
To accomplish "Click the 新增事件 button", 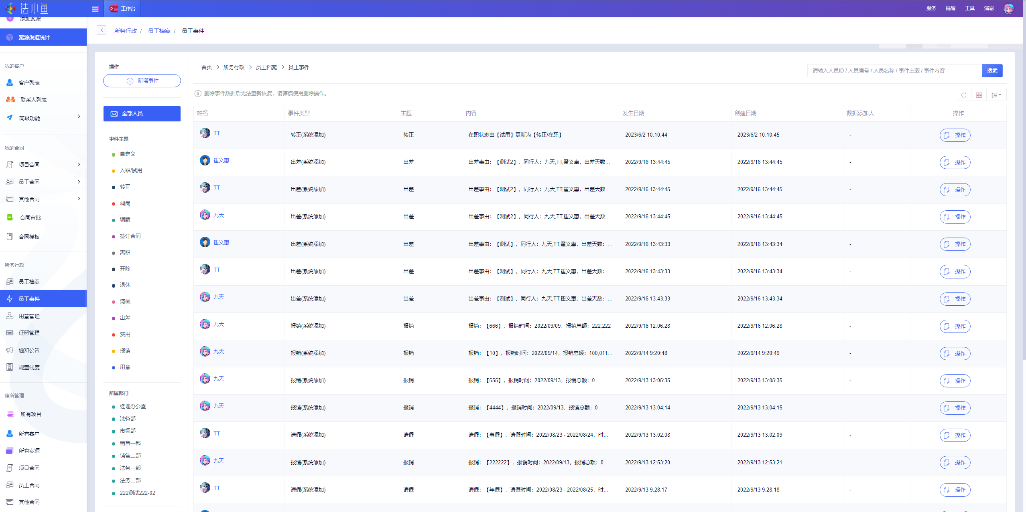I will pos(142,81).
